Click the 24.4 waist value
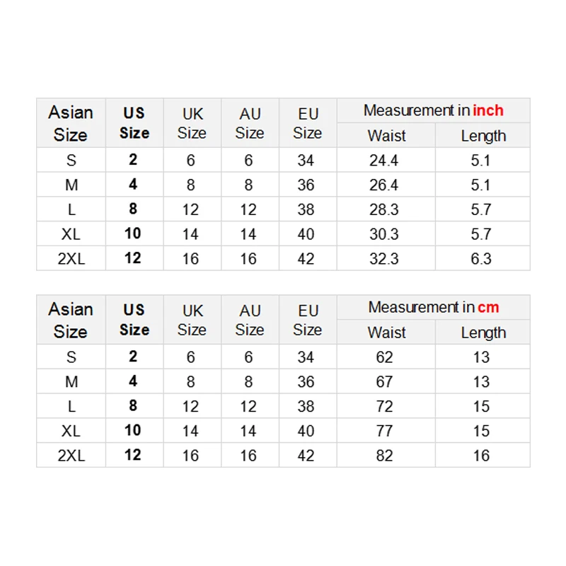Screen dimensions: 566x566 pyautogui.click(x=384, y=161)
